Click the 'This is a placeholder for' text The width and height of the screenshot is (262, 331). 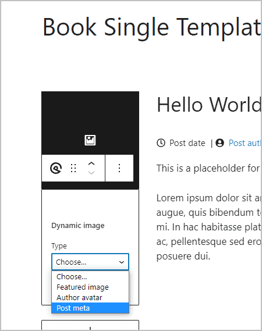coord(208,169)
